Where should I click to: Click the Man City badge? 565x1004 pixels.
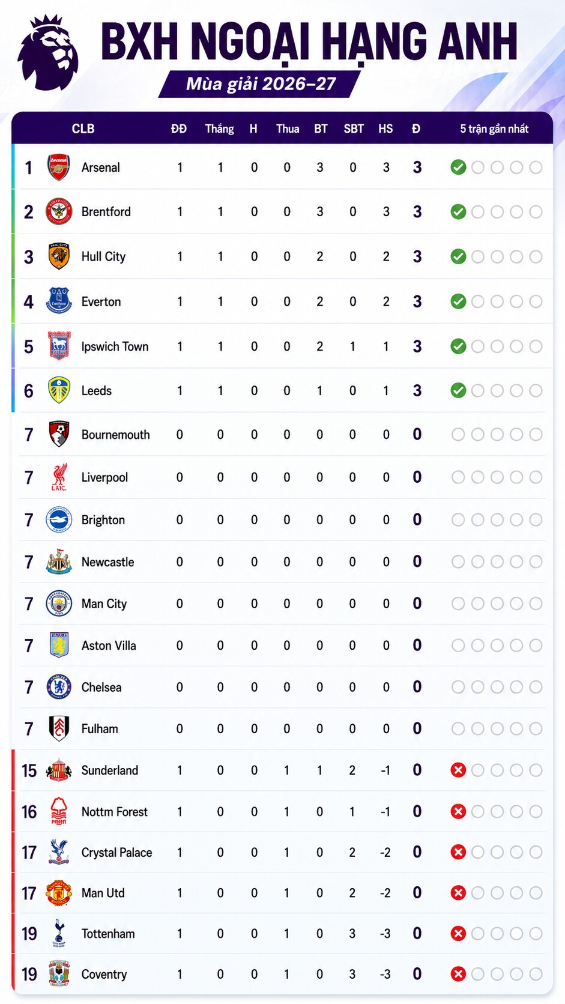click(x=59, y=603)
